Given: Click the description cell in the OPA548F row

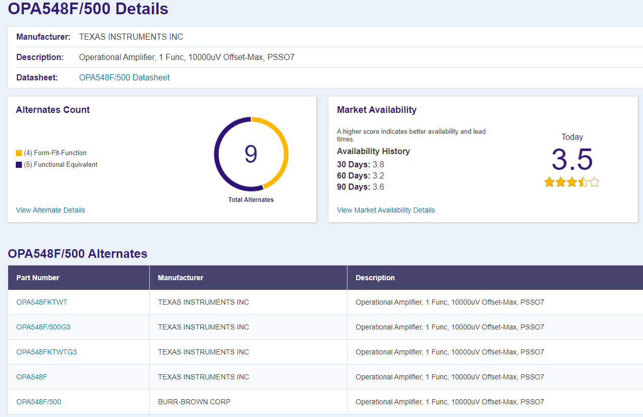Looking at the screenshot, I should 495,377.
